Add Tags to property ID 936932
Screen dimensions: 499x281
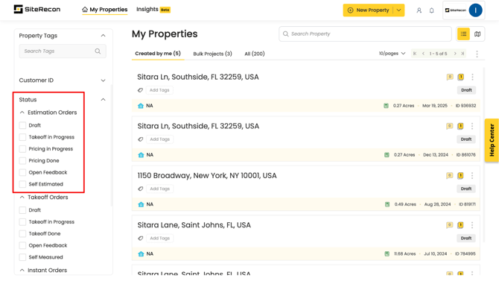coord(159,90)
